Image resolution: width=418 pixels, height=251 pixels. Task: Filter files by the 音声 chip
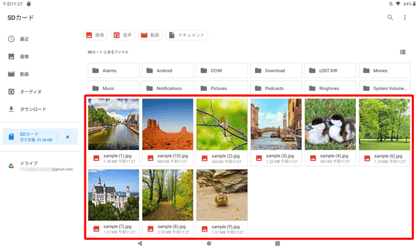click(123, 35)
